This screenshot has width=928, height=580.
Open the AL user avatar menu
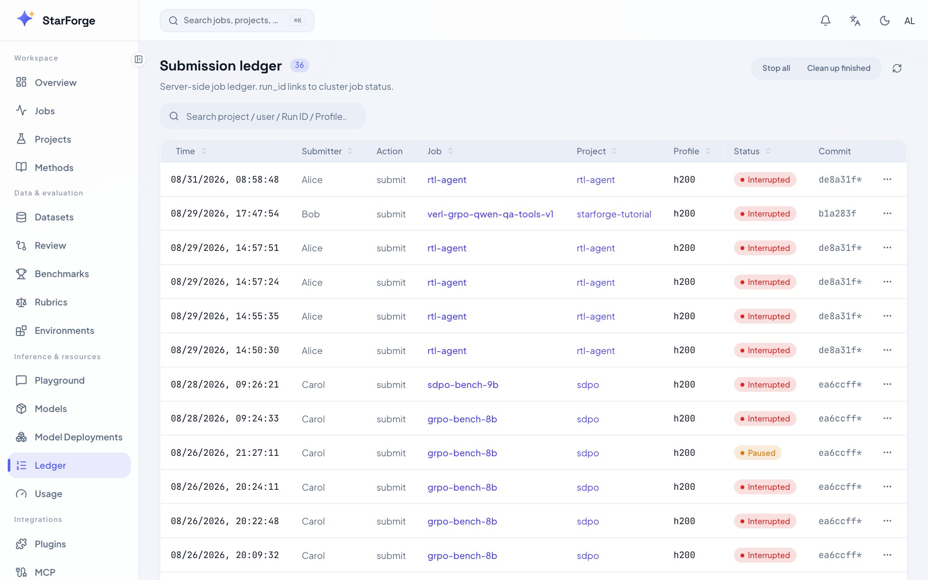click(x=910, y=21)
